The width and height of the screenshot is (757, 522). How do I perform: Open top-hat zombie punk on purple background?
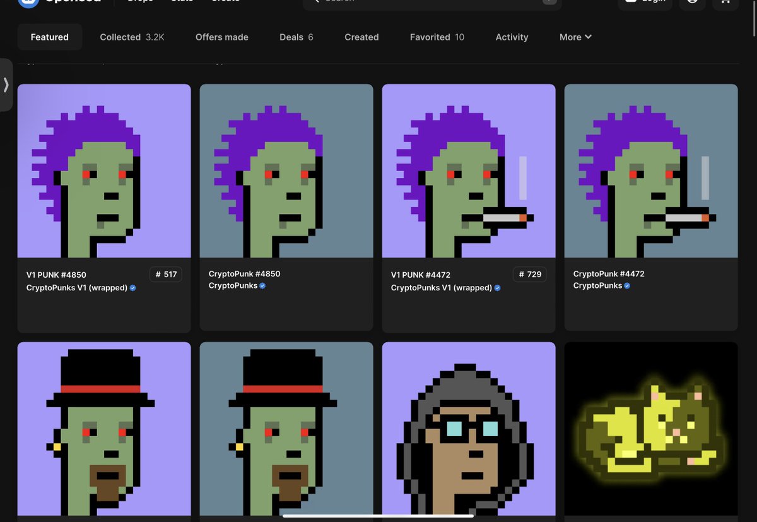click(x=104, y=429)
